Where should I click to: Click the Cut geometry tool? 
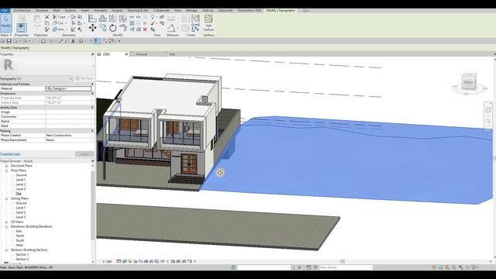click(x=58, y=23)
